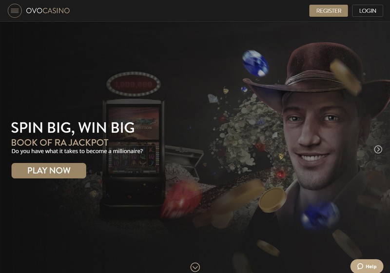This screenshot has width=390, height=273.
Task: Click the 1,000,000 jackpot sign
Action: click(x=134, y=84)
